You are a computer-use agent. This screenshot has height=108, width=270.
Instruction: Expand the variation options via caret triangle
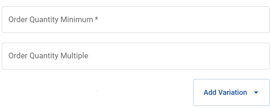pos(256,92)
